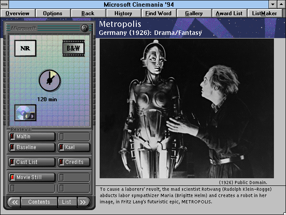
Task: Select the Movie Still button
Action: click(x=32, y=177)
